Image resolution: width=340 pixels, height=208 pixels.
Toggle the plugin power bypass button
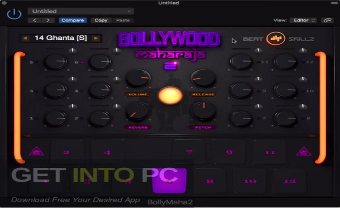(14, 14)
